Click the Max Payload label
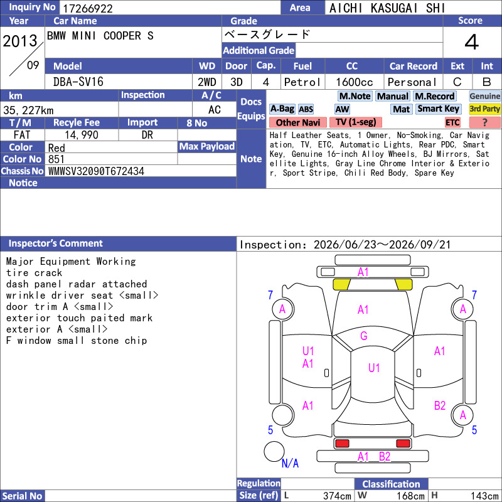Image resolution: width=502 pixels, height=502 pixels. coord(207,146)
